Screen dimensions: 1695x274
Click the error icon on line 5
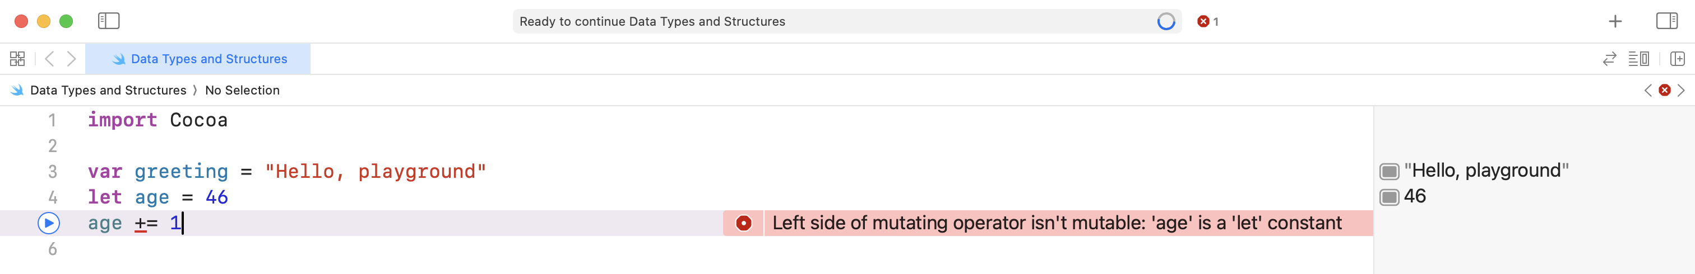click(744, 224)
